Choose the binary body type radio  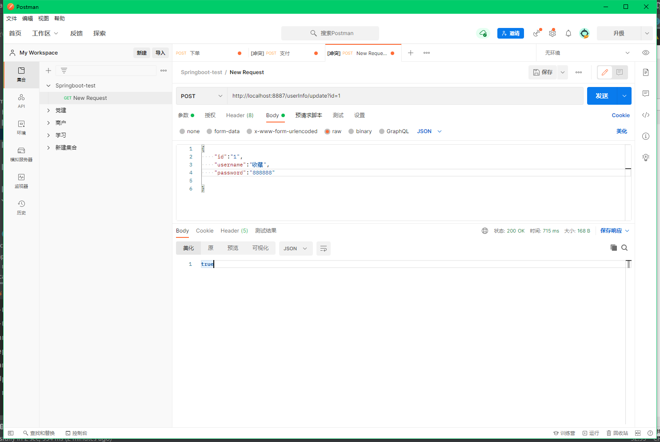tap(351, 131)
